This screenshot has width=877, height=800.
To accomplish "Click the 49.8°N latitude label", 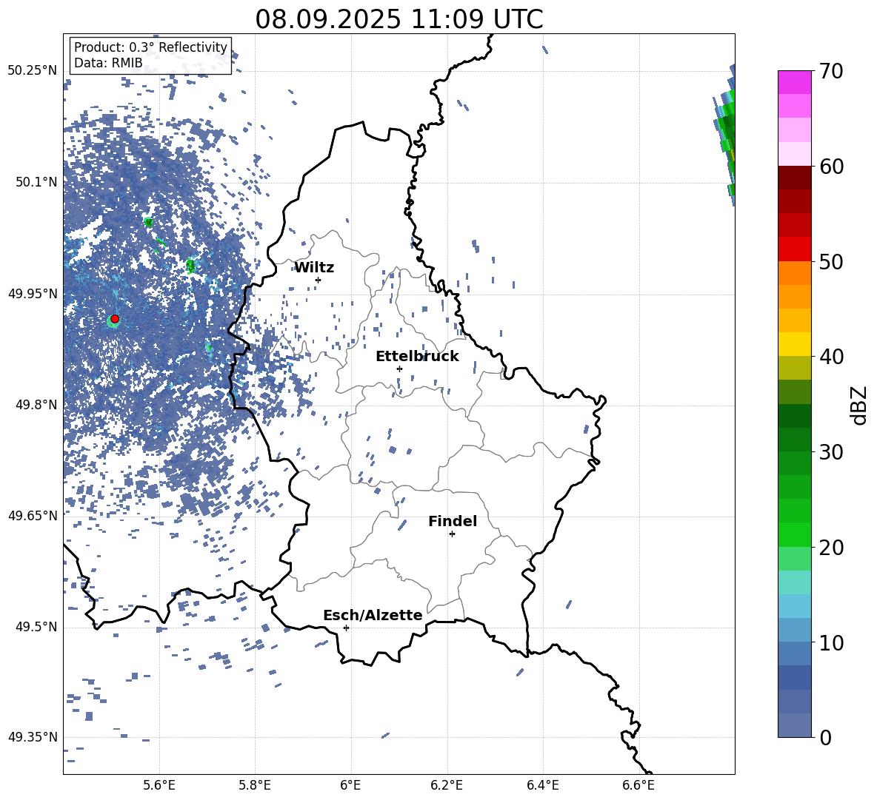I will (x=36, y=405).
